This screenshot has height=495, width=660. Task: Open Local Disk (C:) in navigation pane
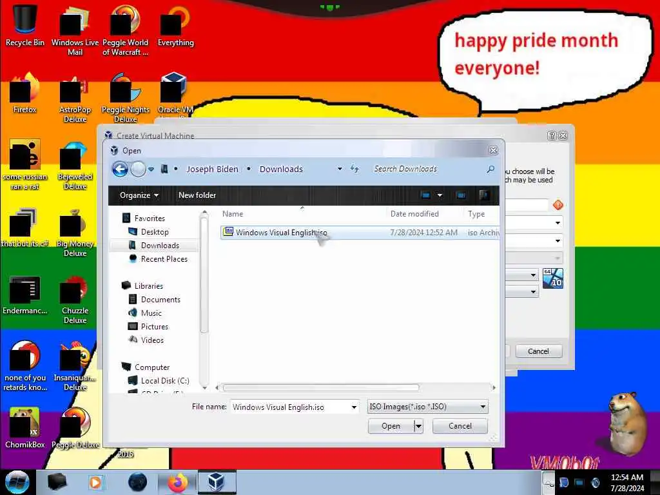(165, 380)
